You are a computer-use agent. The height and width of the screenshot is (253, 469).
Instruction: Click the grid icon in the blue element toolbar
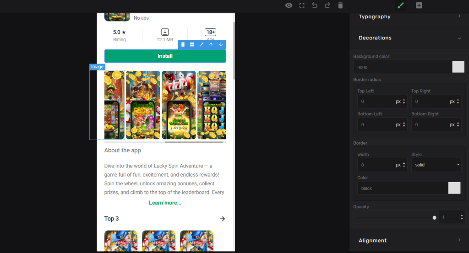click(x=192, y=44)
